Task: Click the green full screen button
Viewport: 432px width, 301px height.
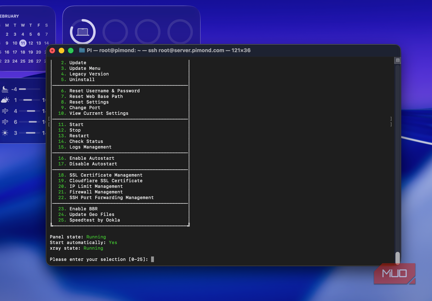Action: pyautogui.click(x=71, y=50)
